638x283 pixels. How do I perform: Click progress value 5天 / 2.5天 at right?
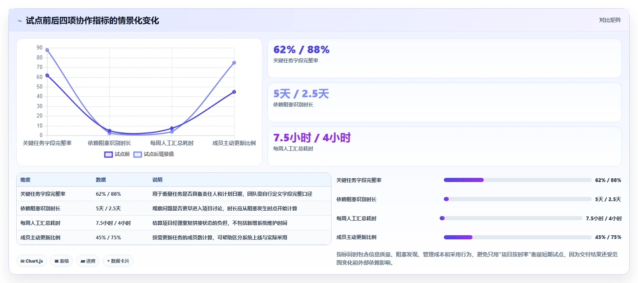608,199
